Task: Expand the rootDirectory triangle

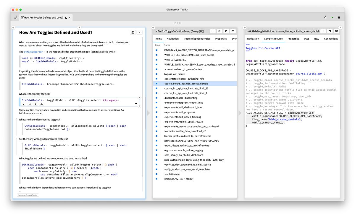Action: [x=81, y=58]
